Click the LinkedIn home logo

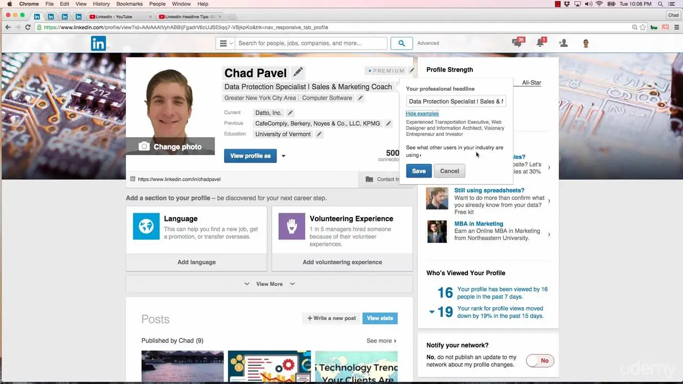click(98, 43)
